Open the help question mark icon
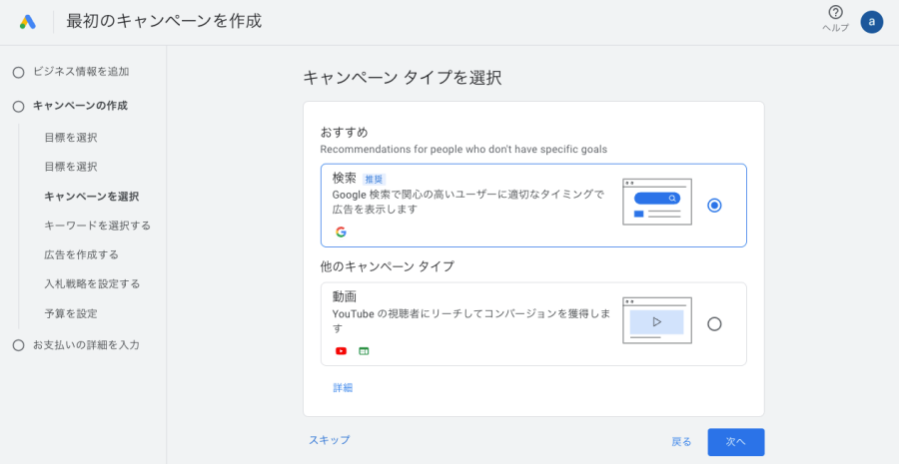Screen dimensions: 899x464 click(x=835, y=13)
